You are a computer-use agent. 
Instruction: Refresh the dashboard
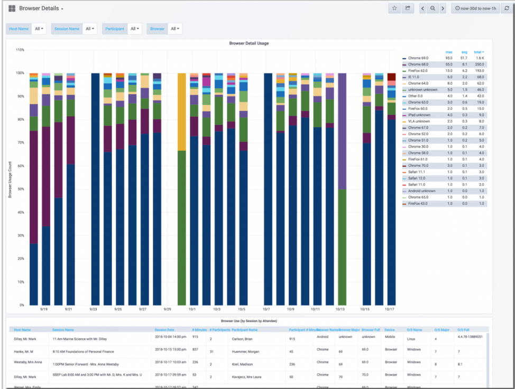(507, 8)
